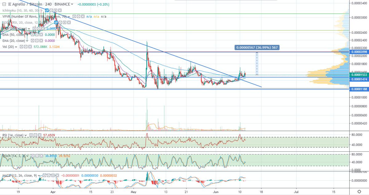The width and height of the screenshot is (369, 195).
Task: Open the Stoch (14, 3, 3) settings gear
Action: [37, 156]
